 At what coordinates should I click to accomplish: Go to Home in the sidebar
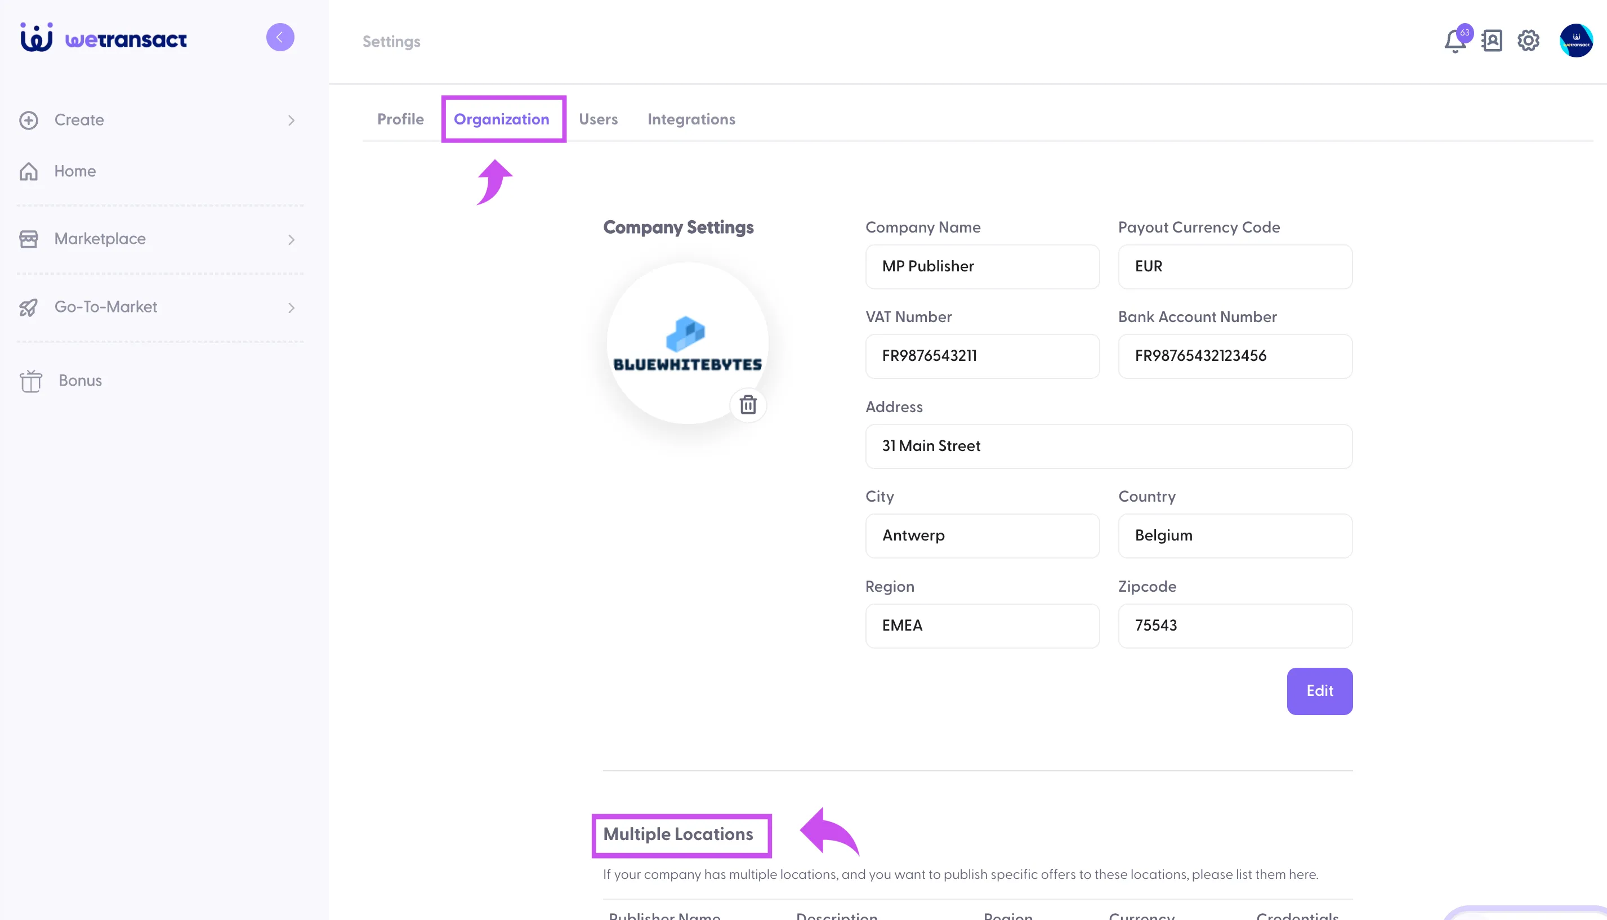pos(75,171)
